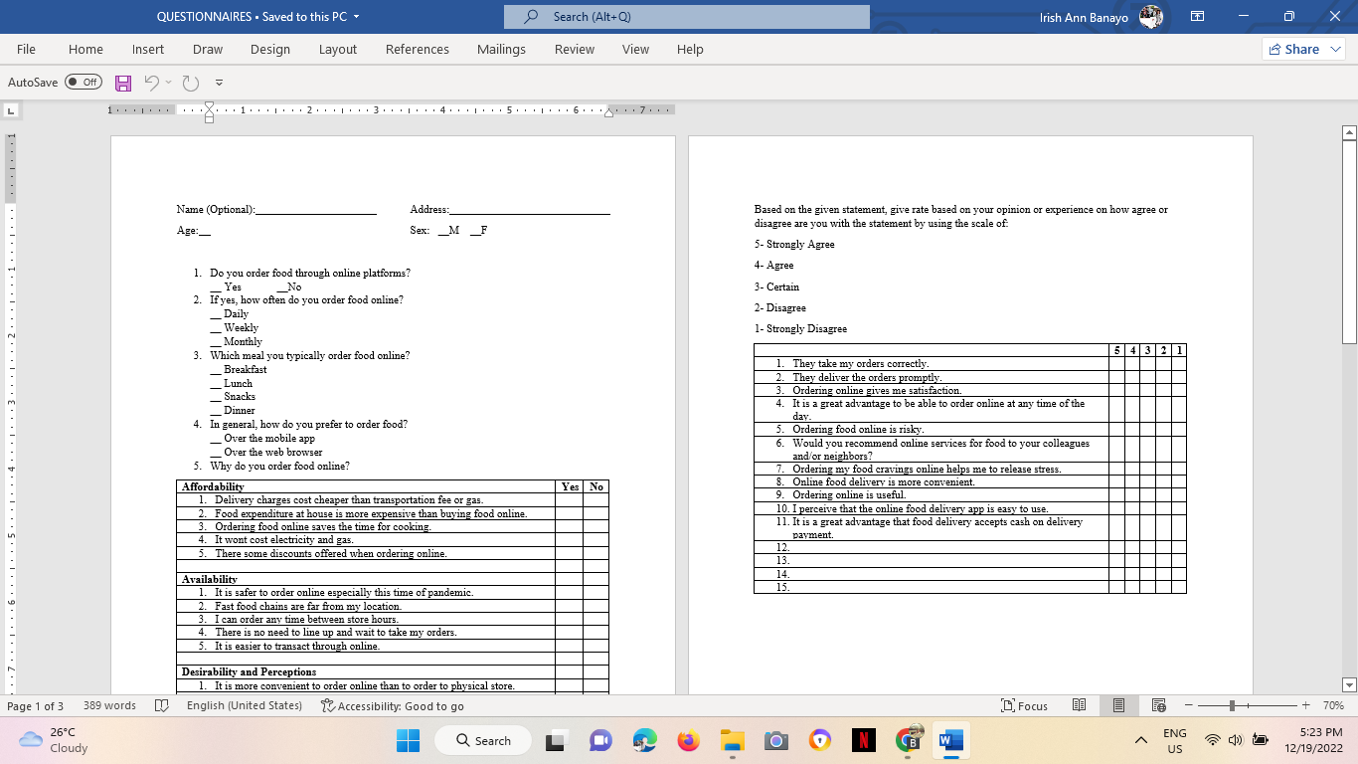Open Accessibility: Good to go checker

393,705
